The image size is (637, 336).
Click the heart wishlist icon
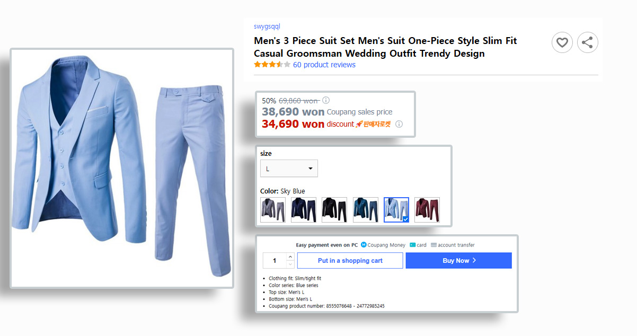point(562,42)
